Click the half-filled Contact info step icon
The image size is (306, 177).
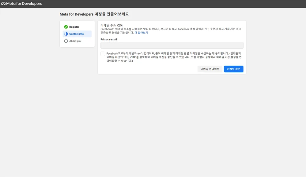coord(66,34)
